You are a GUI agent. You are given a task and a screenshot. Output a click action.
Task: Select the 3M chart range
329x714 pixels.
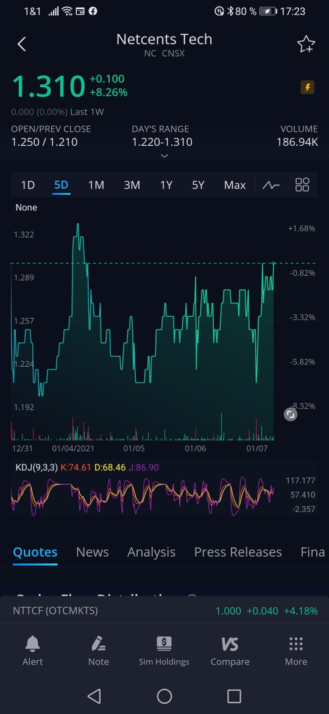pos(132,185)
